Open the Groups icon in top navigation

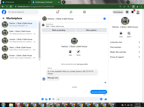[84, 12]
